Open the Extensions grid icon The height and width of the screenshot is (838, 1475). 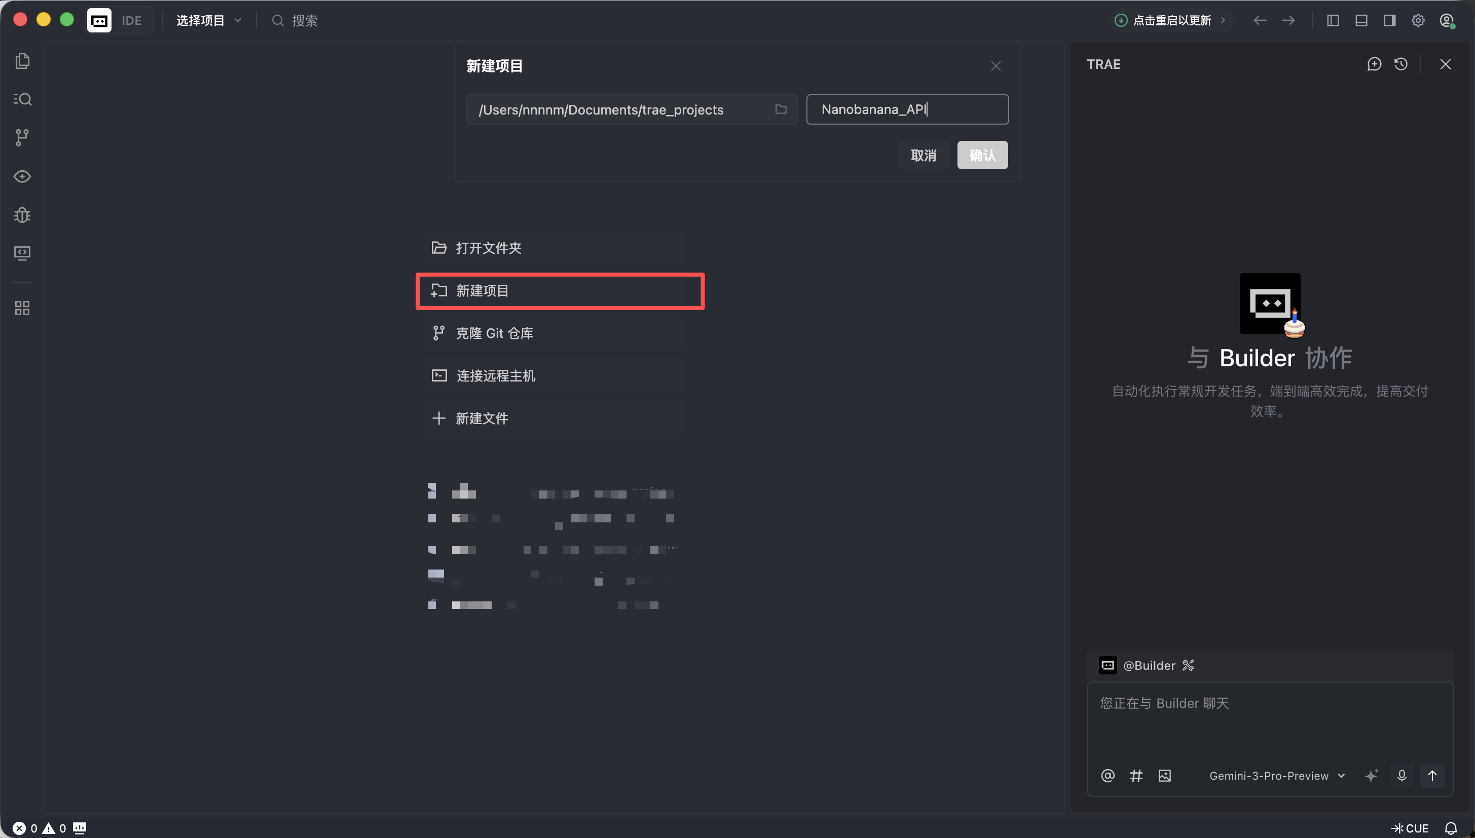coord(22,308)
